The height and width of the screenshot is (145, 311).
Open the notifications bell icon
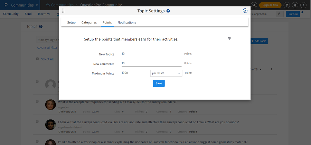click(x=295, y=5)
